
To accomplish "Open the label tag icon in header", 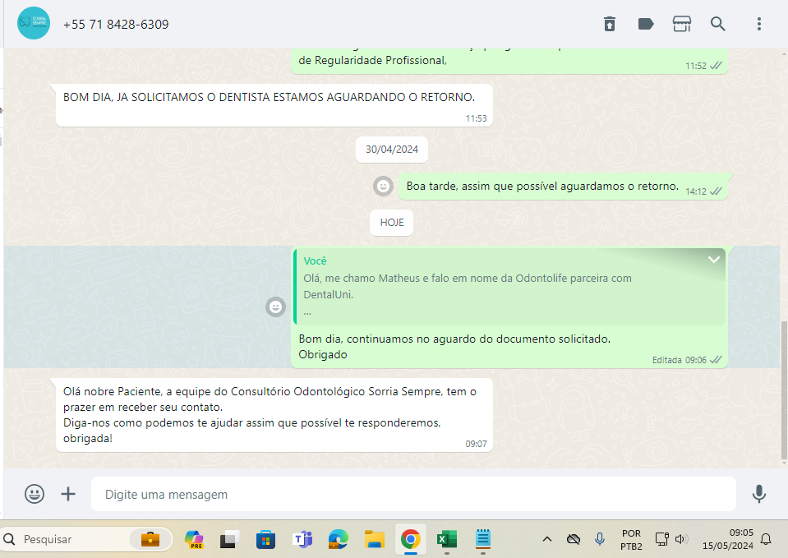I will [646, 24].
